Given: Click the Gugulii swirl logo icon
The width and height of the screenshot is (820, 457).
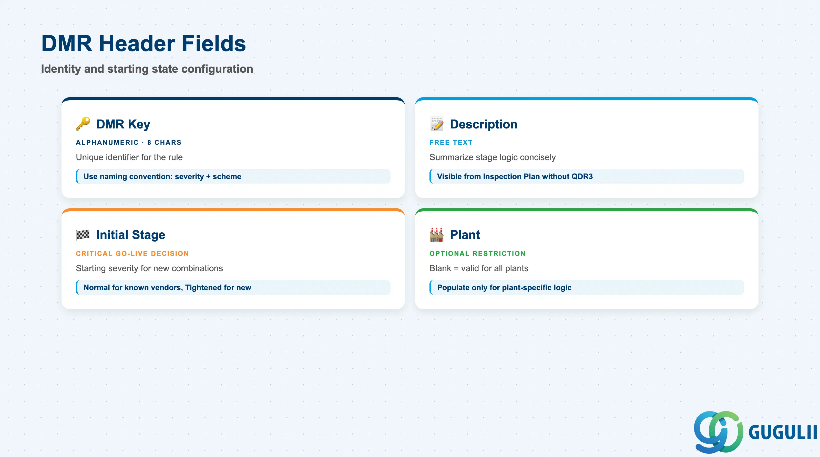Looking at the screenshot, I should click(x=719, y=432).
